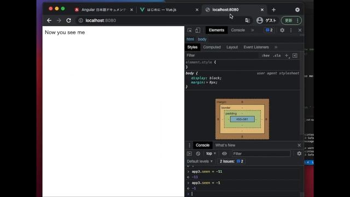Close the bottom drawer
Image resolution: width=350 pixels, height=197 pixels.
(x=299, y=146)
